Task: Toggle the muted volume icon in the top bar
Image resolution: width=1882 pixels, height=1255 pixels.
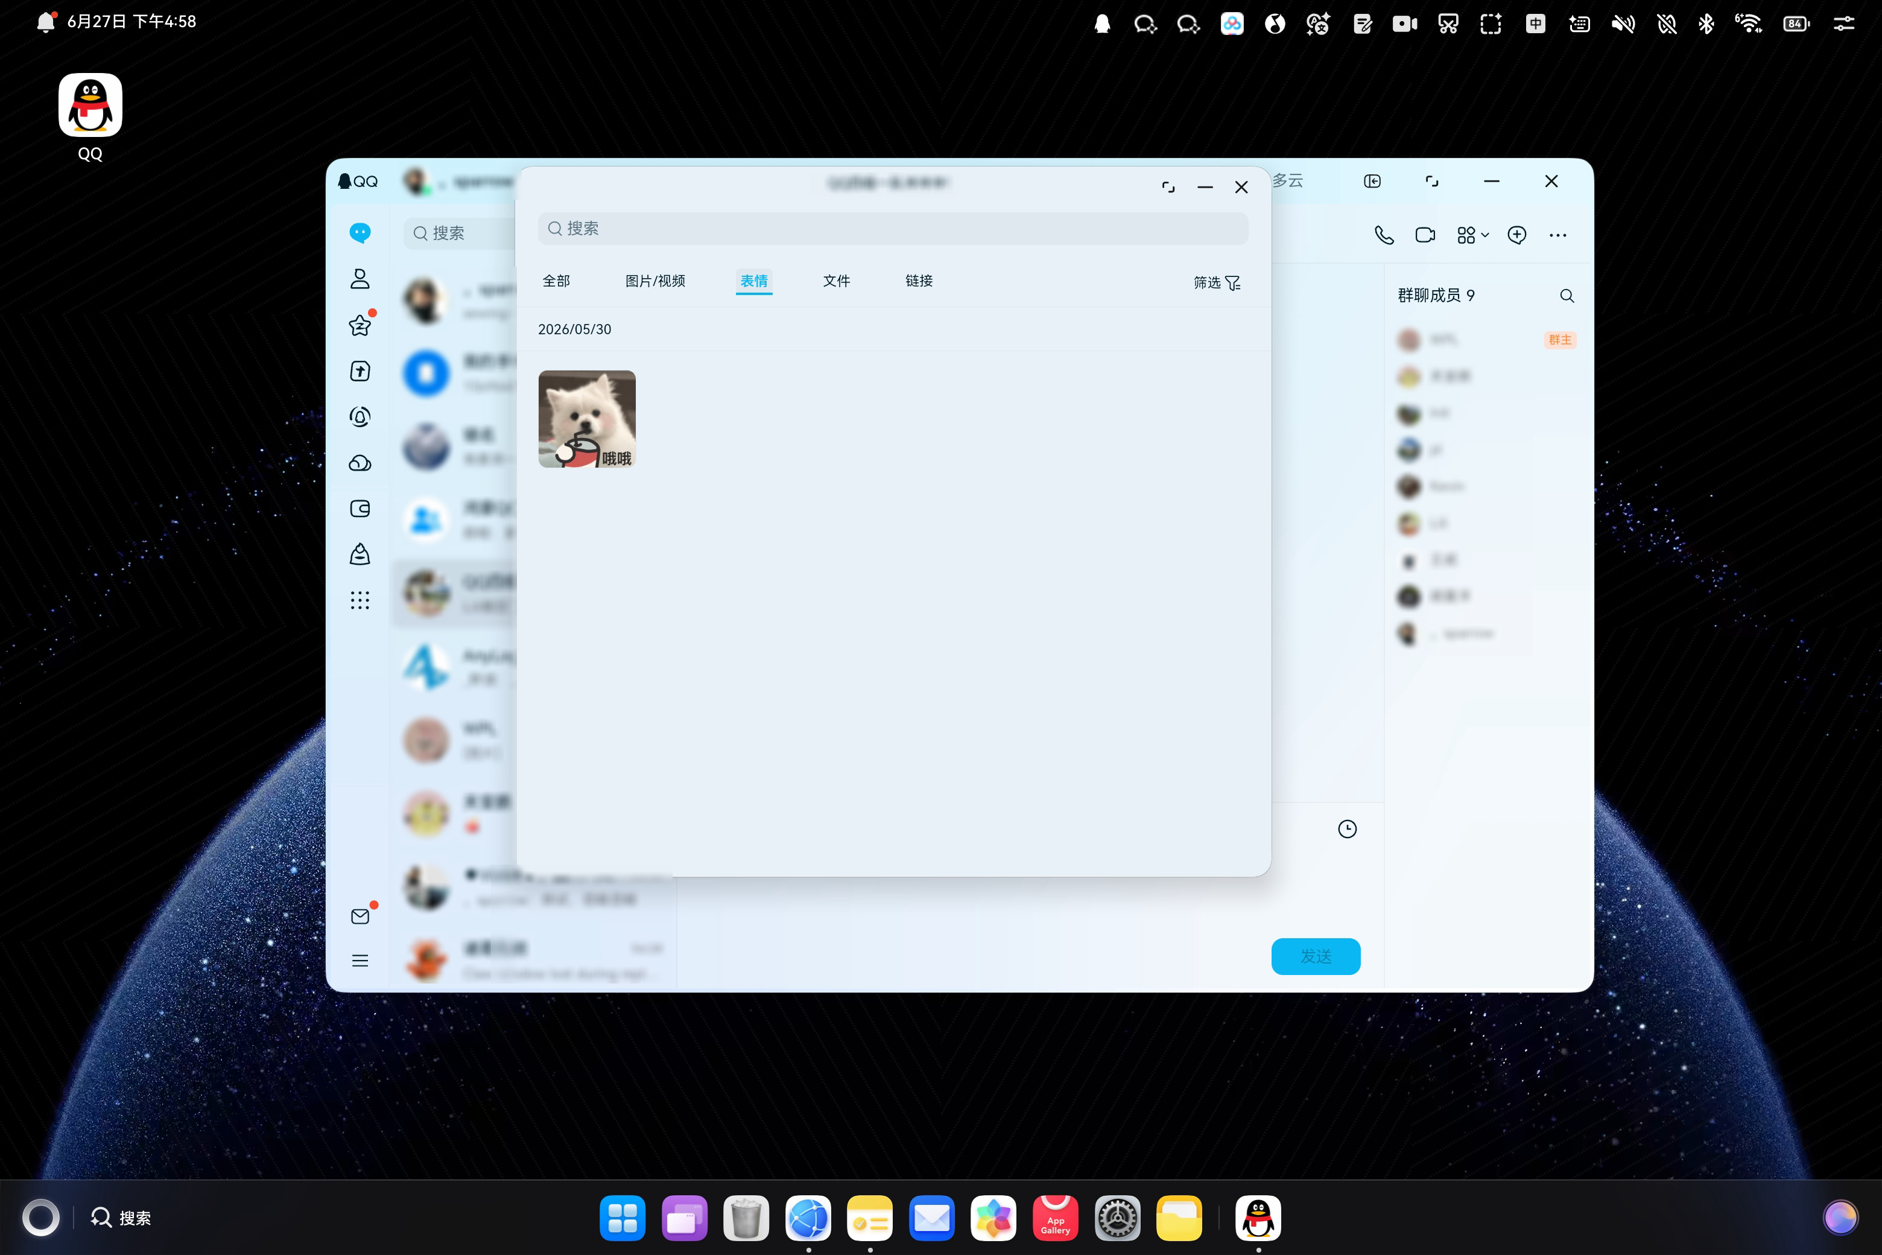Action: point(1624,24)
